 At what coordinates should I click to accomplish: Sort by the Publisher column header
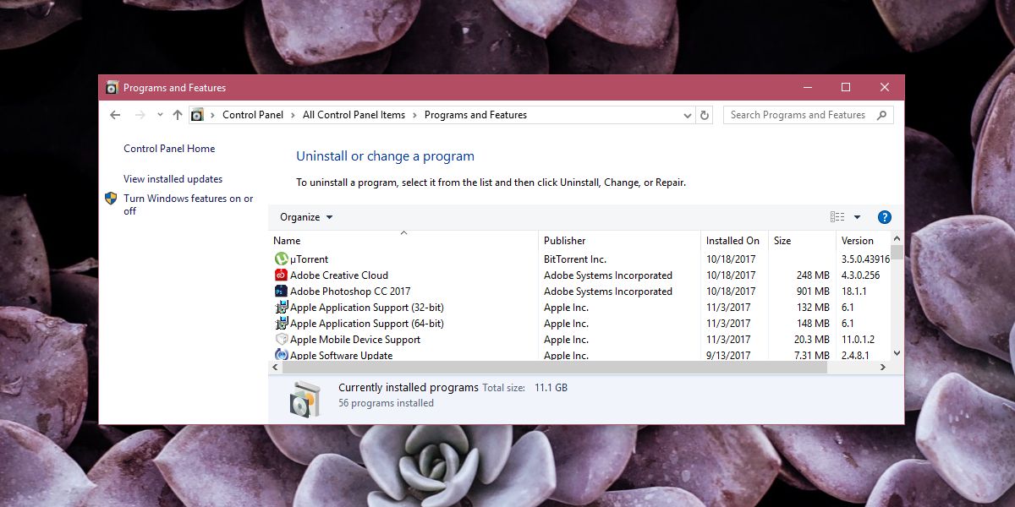pos(619,241)
